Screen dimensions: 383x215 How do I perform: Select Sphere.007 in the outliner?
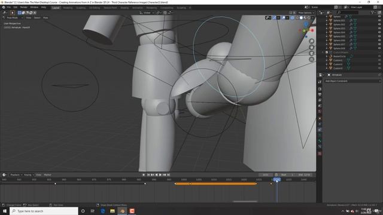pos(339,44)
